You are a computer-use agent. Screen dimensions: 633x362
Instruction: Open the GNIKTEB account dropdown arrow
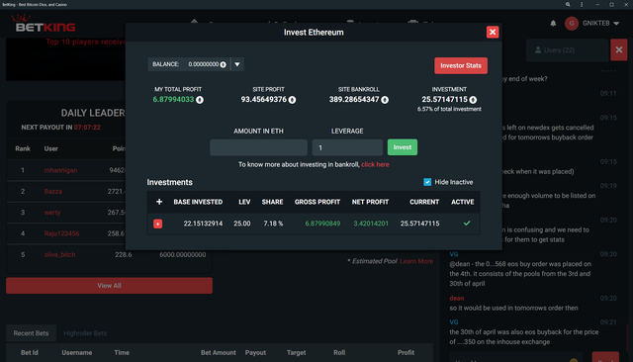click(616, 24)
